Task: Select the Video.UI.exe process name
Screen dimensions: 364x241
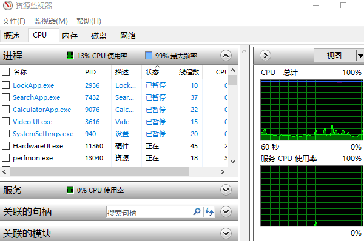Action: [x=33, y=122]
